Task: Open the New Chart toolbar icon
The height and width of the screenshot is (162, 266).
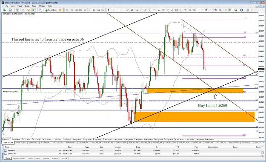Action: click(x=4, y=10)
